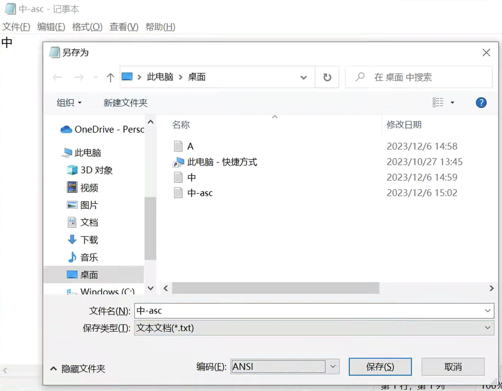
Task: Open the 查看(V) menu in Notepad
Action: 124,27
